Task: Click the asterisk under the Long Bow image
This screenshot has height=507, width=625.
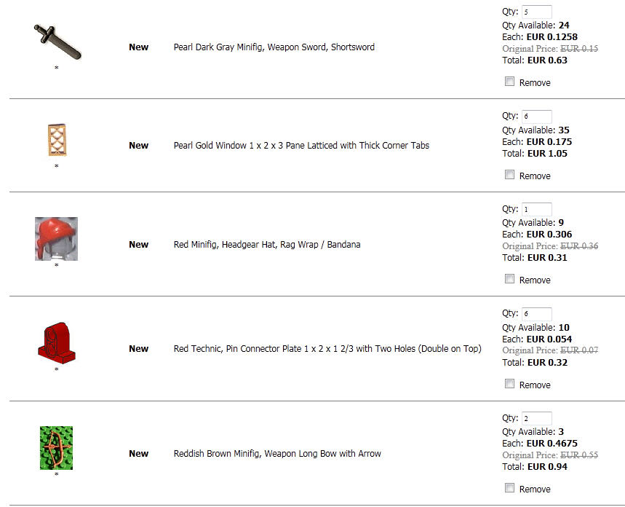Action: point(57,475)
